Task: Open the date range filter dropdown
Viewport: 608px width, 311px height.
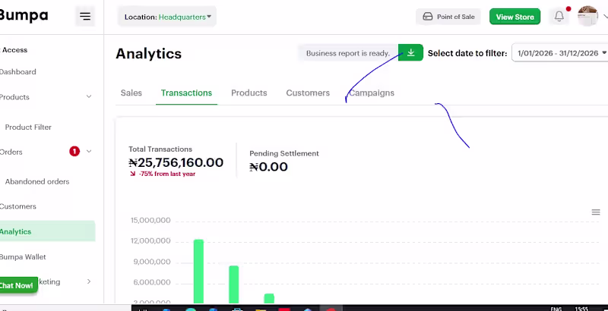Action: (x=561, y=53)
